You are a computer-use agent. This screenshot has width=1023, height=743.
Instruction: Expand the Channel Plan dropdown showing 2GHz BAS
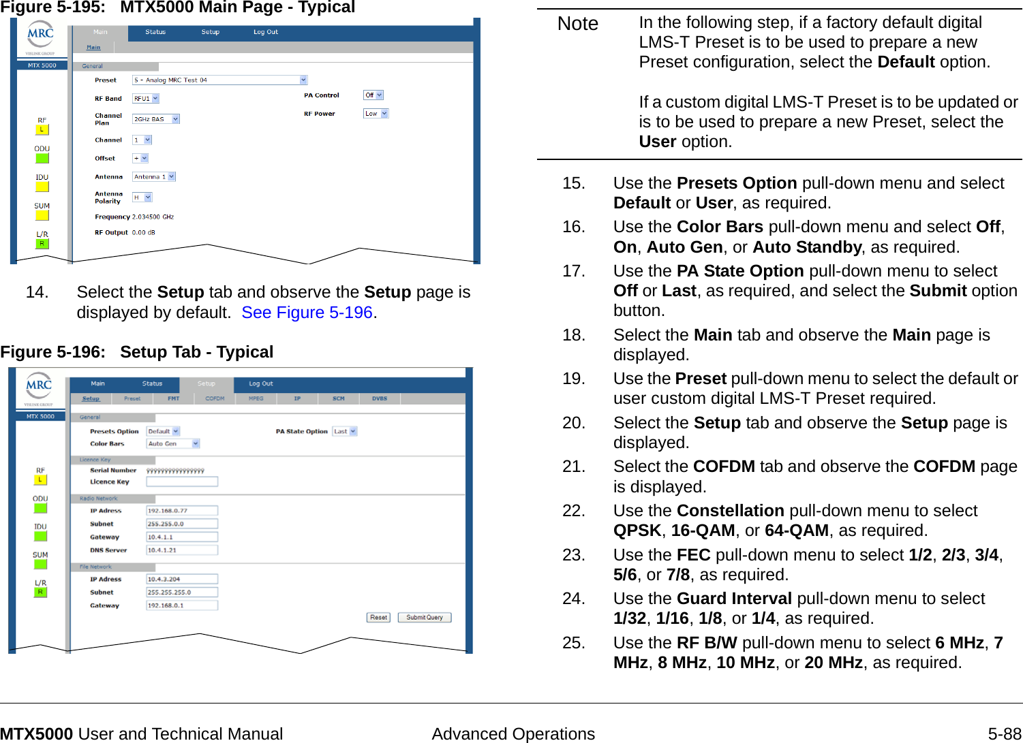(155, 119)
